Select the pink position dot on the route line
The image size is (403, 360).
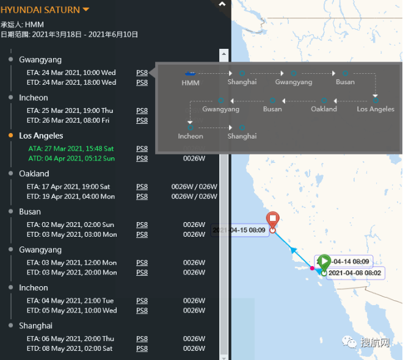[312, 268]
